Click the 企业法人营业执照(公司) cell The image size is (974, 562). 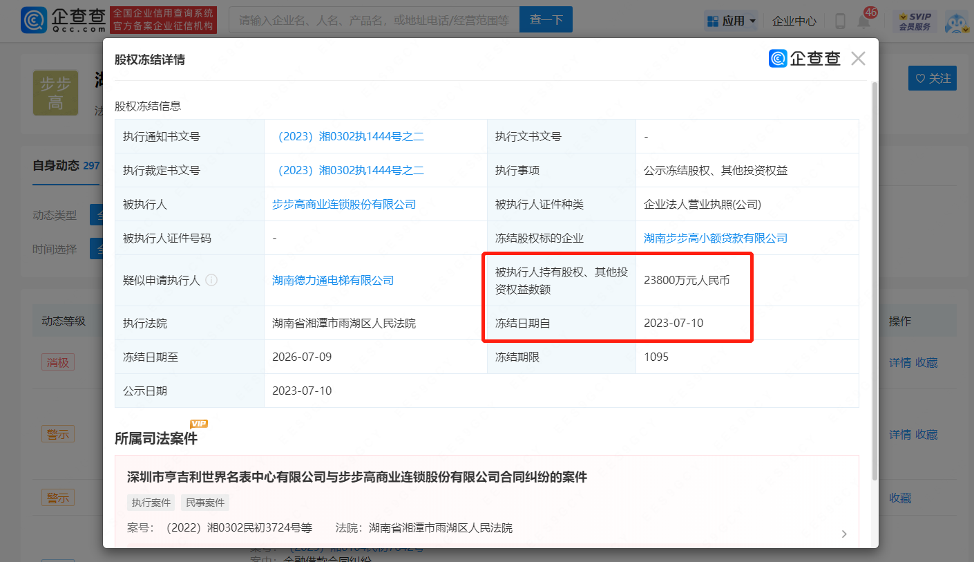[x=703, y=205]
